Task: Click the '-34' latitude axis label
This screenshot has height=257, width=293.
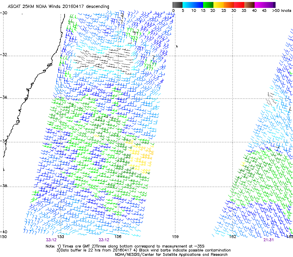Action: [4, 97]
